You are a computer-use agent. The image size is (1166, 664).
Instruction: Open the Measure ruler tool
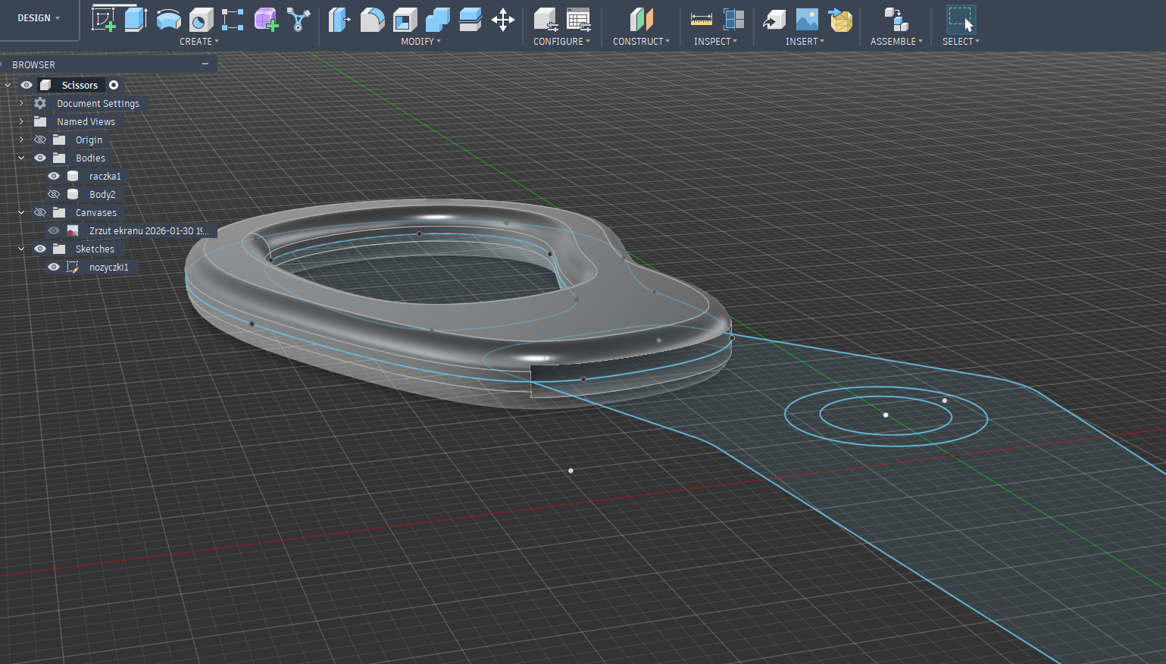click(701, 20)
